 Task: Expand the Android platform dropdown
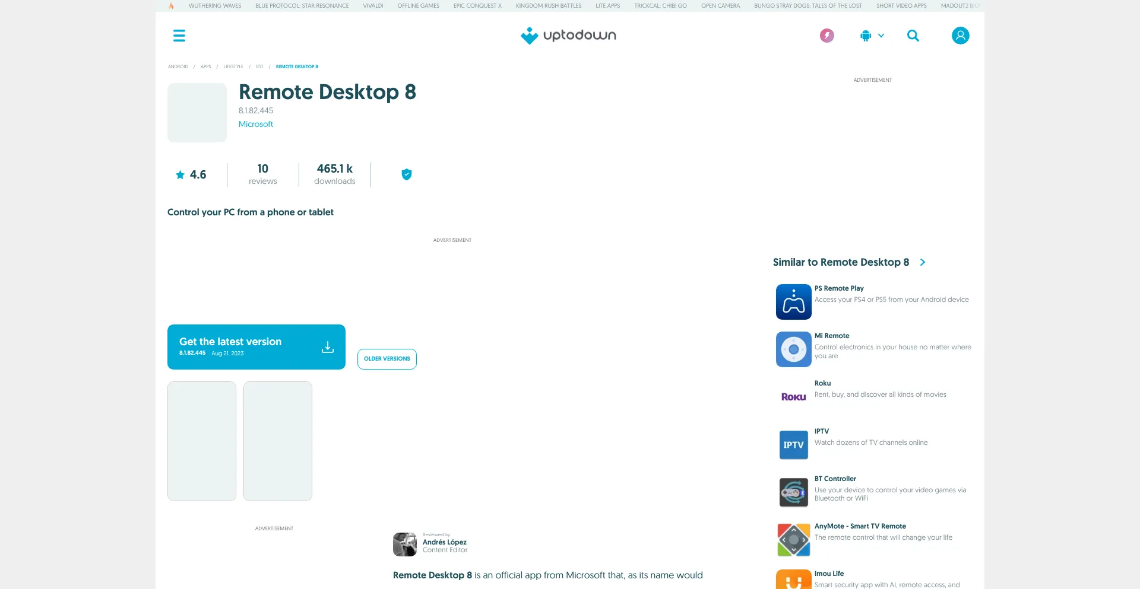point(872,36)
